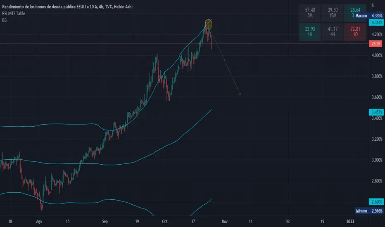
Task: Click the 3.800% price axis level
Action: coord(377,76)
